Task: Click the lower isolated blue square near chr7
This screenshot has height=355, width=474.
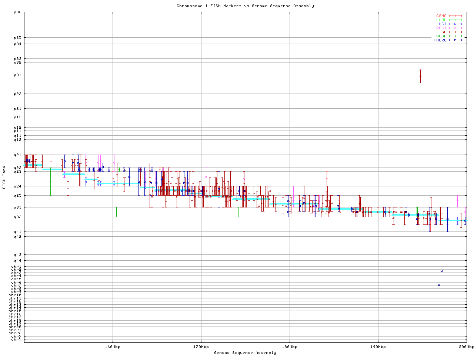Action: pyautogui.click(x=439, y=285)
